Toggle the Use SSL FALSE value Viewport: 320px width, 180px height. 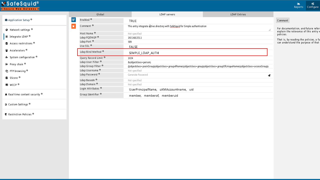coord(133,47)
